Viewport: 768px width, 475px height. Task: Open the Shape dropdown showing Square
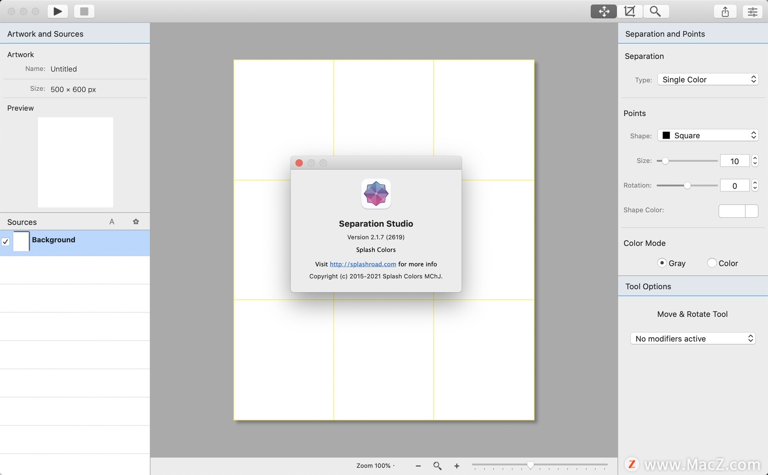click(708, 135)
